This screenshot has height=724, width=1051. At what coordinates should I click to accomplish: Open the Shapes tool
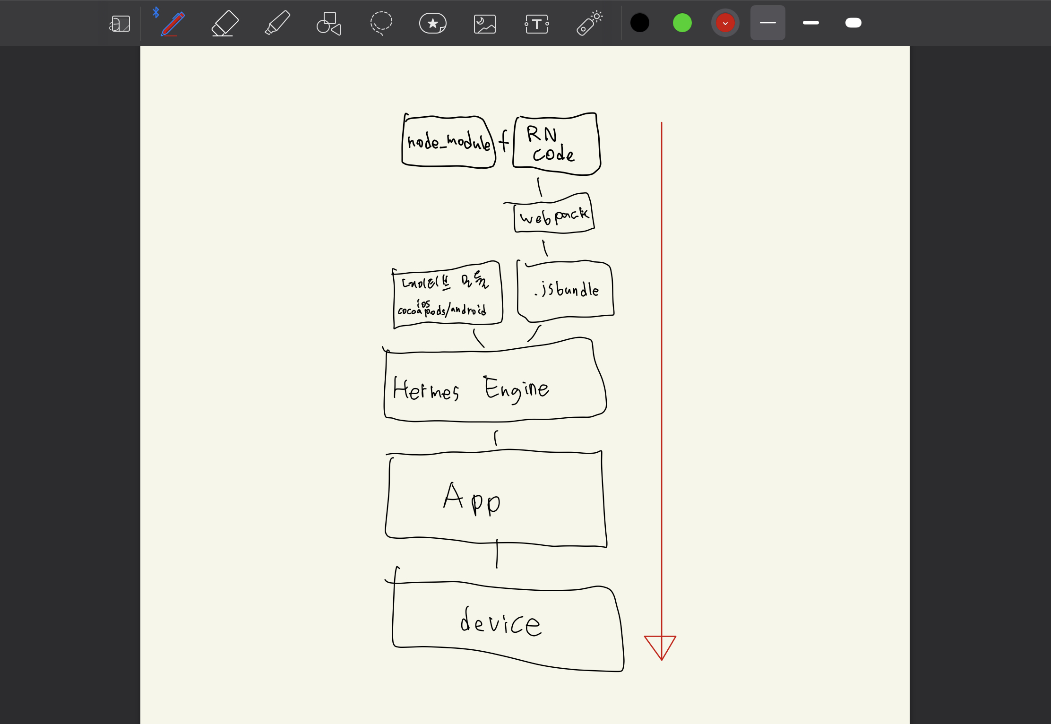pos(328,23)
